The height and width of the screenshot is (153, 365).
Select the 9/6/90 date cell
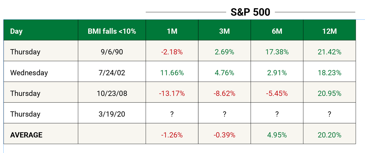pyautogui.click(x=112, y=52)
